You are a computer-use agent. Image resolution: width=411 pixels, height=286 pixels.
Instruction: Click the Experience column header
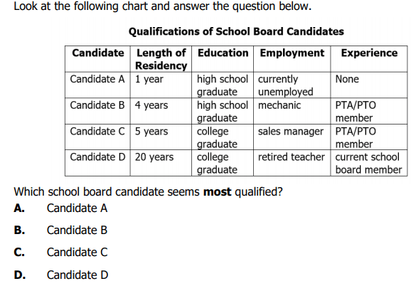coord(369,53)
